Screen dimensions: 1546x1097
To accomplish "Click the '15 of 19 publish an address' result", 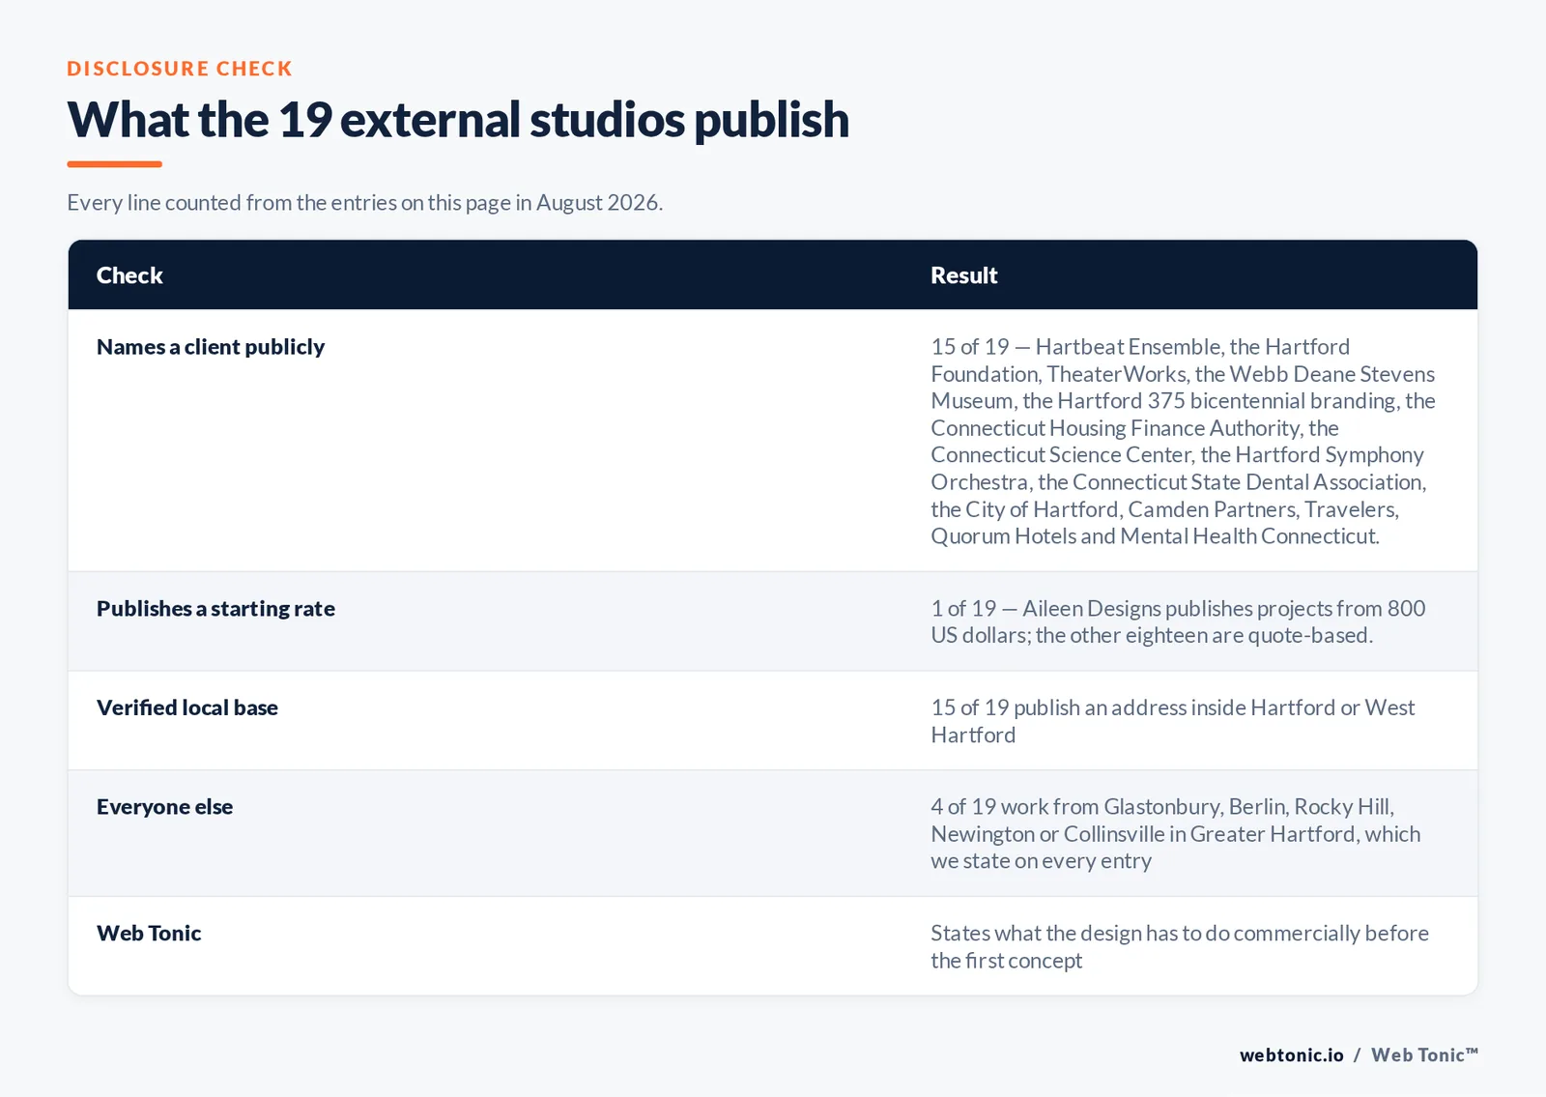I will point(1172,721).
